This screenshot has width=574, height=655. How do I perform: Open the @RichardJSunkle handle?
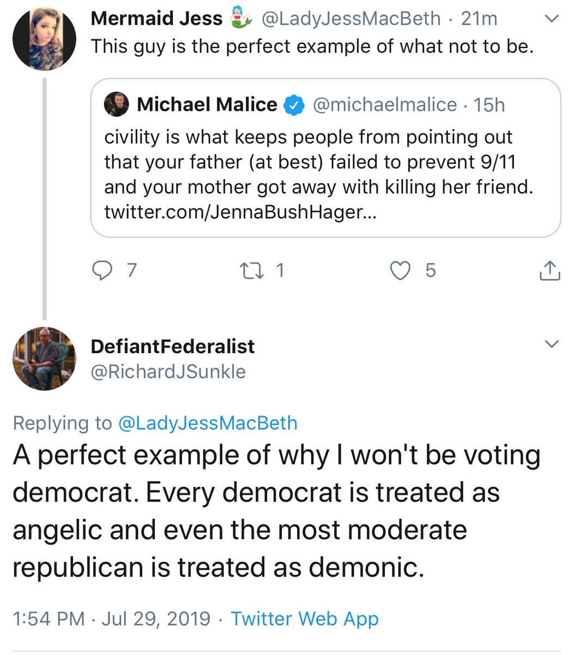(168, 372)
